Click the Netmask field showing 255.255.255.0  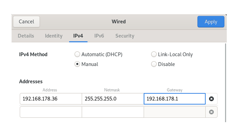(113, 99)
